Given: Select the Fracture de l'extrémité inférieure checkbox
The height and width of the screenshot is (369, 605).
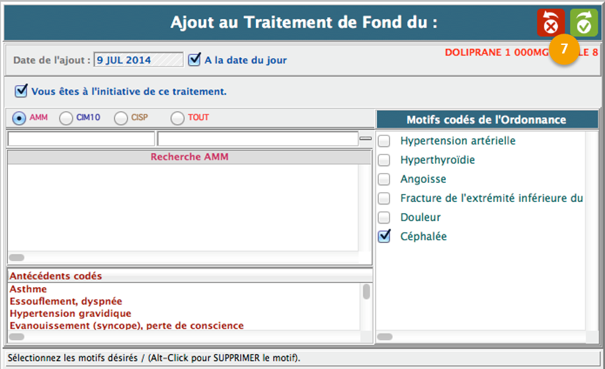Looking at the screenshot, I should click(x=384, y=198).
